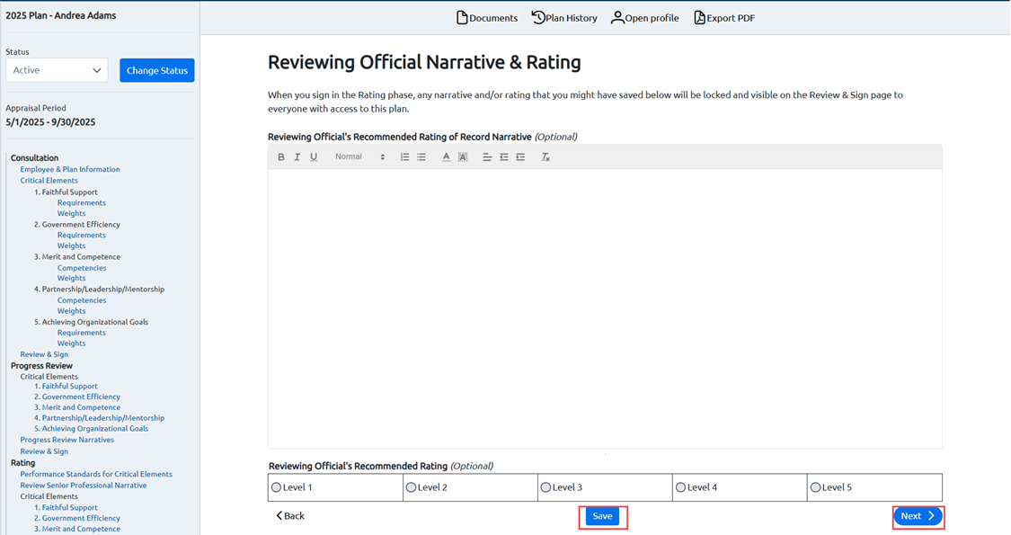
Task: Open Review & Sign under Consultation
Action: pos(44,354)
